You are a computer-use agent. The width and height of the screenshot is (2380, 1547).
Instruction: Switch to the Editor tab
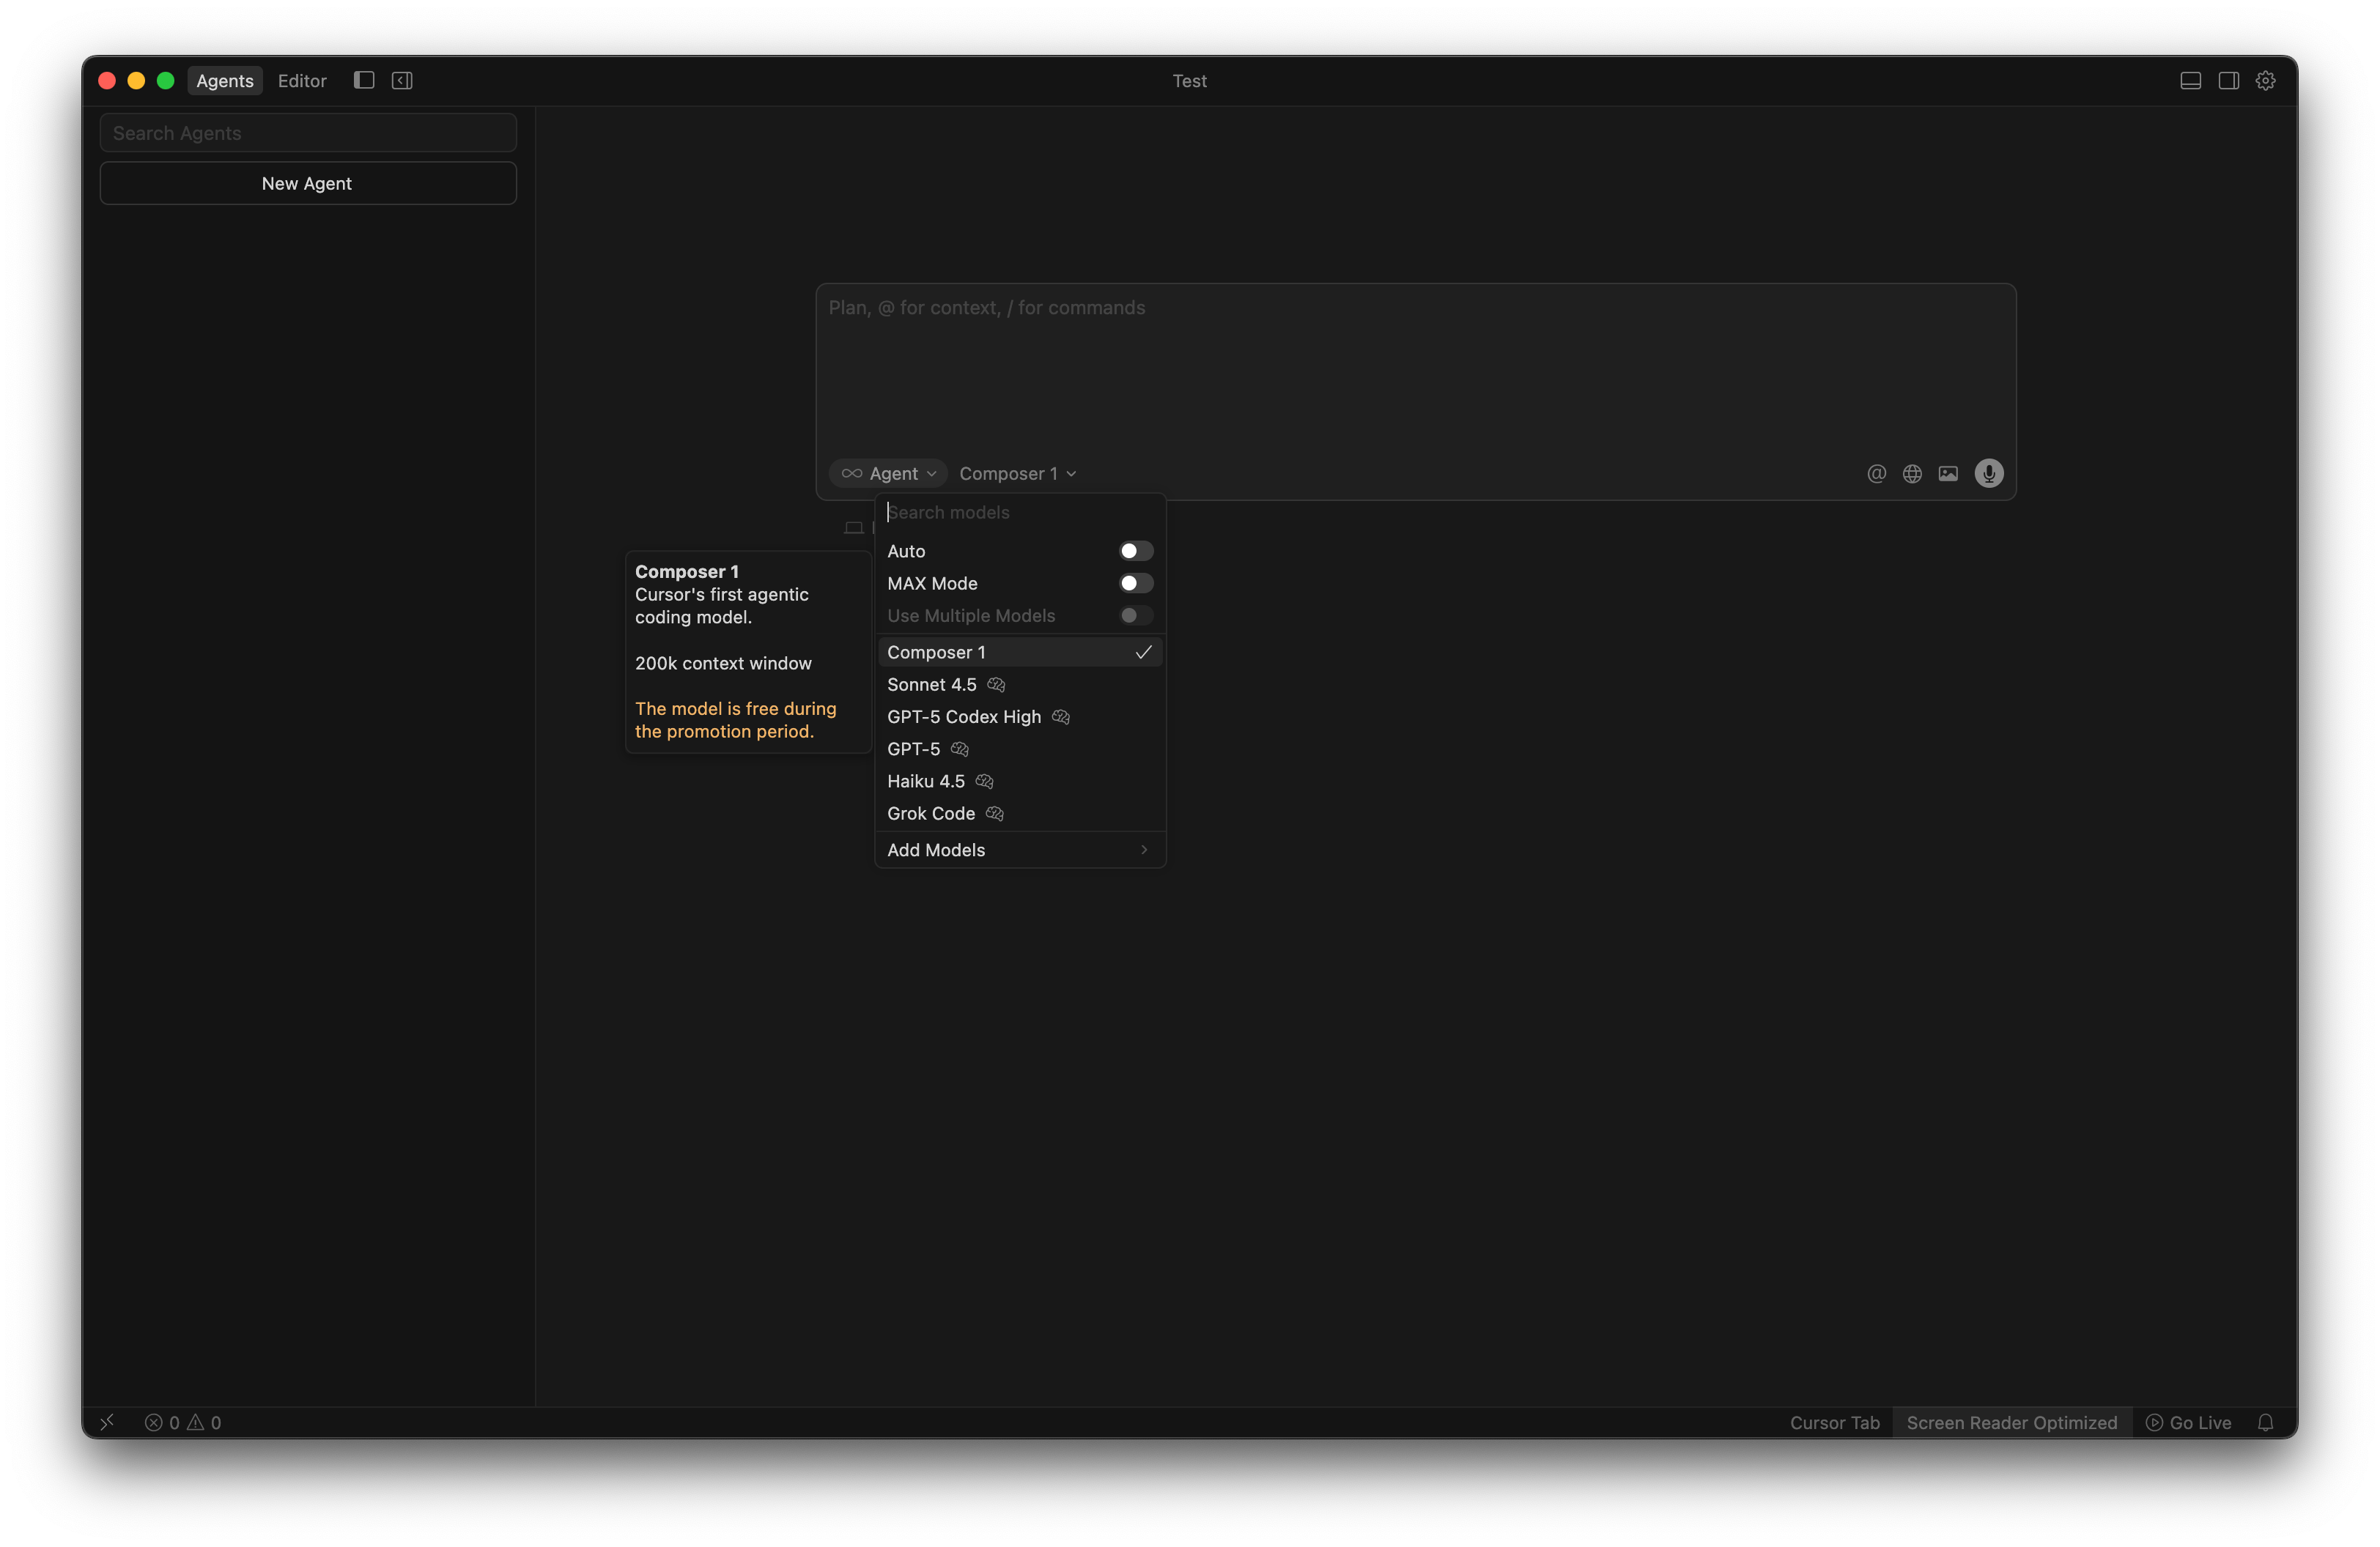(x=302, y=81)
